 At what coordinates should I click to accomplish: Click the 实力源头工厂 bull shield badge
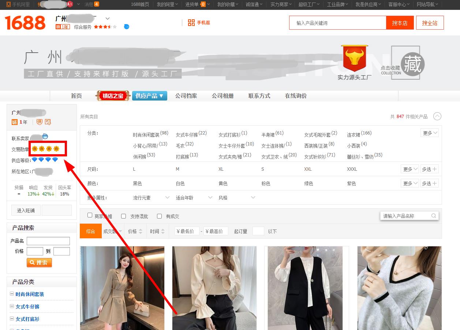[354, 58]
